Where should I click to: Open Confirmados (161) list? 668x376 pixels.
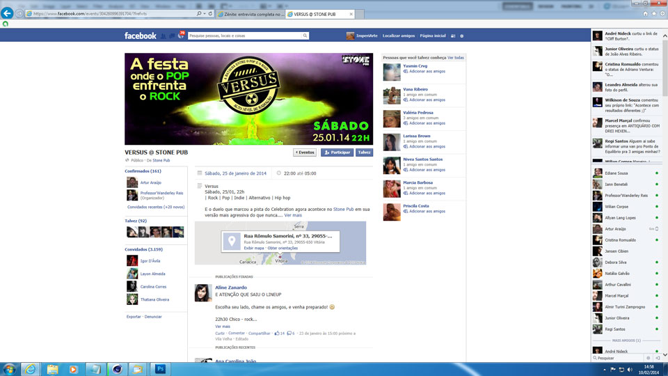[x=143, y=171]
